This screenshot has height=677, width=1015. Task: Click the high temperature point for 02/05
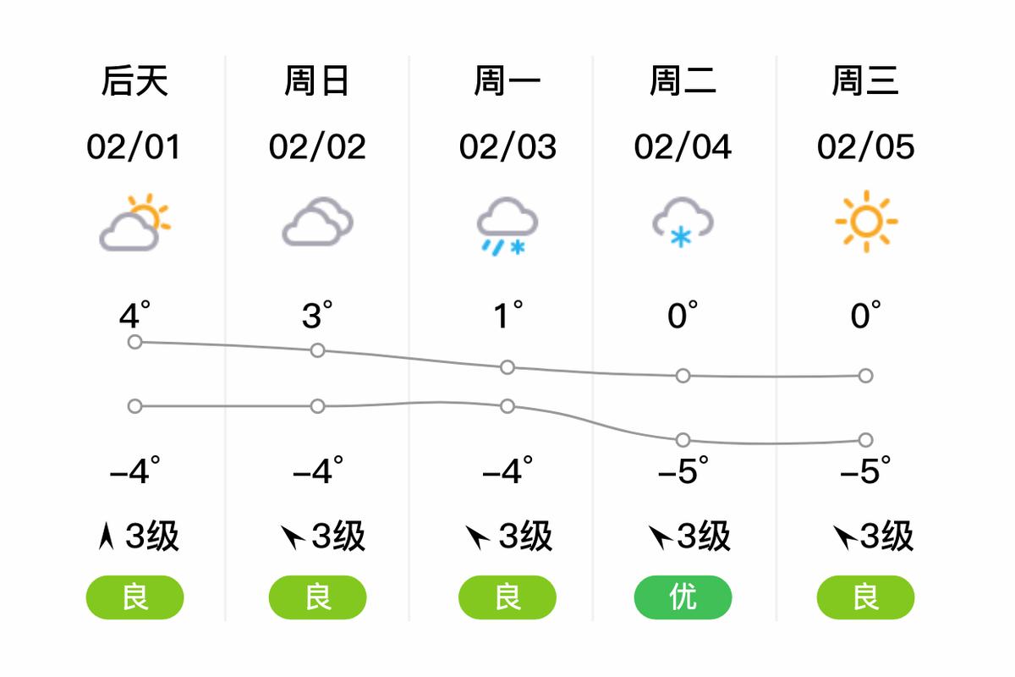pyautogui.click(x=866, y=376)
